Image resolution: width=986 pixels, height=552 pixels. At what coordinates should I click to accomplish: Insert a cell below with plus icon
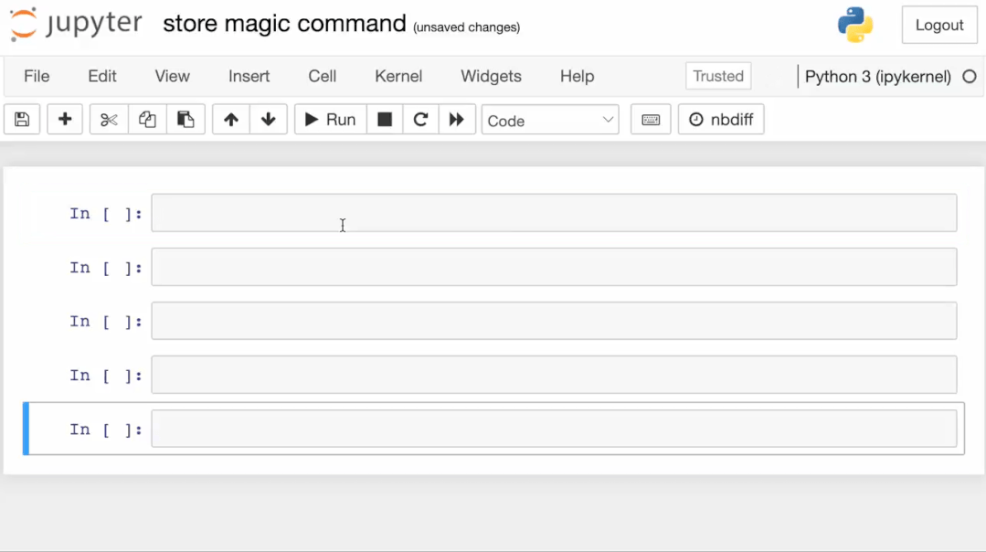pos(65,120)
